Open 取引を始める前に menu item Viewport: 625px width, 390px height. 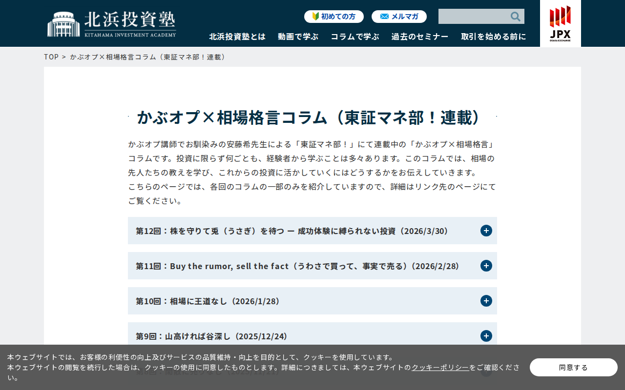[494, 37]
